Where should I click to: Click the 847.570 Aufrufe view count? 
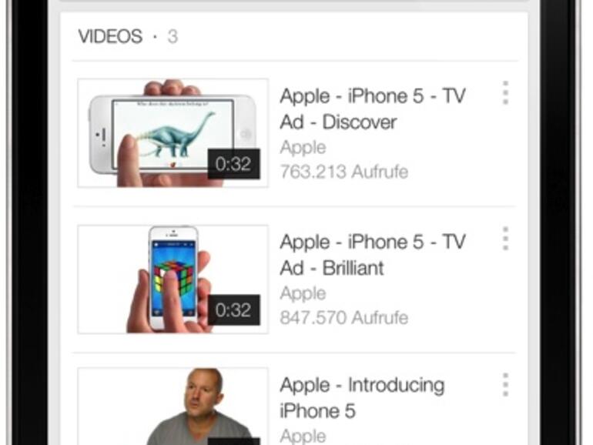pos(344,318)
